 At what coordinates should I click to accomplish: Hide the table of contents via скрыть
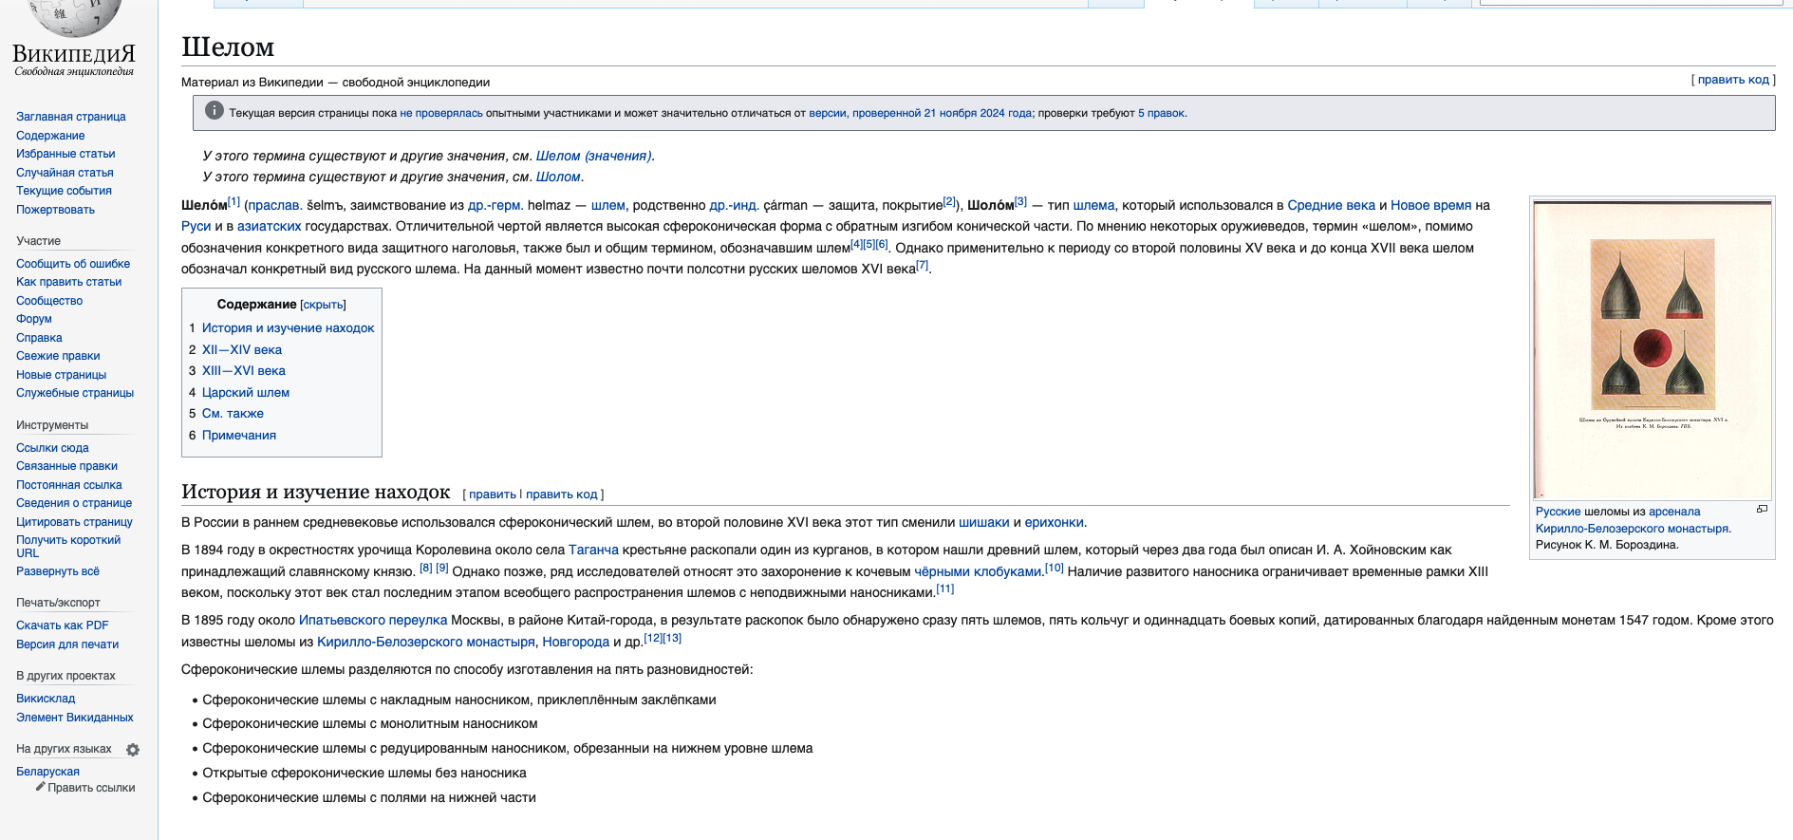(x=323, y=305)
